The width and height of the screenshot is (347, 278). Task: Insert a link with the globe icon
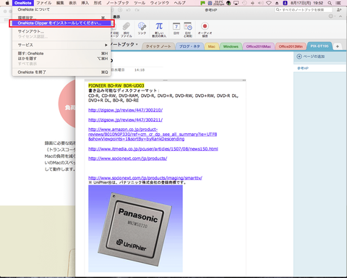click(x=142, y=26)
